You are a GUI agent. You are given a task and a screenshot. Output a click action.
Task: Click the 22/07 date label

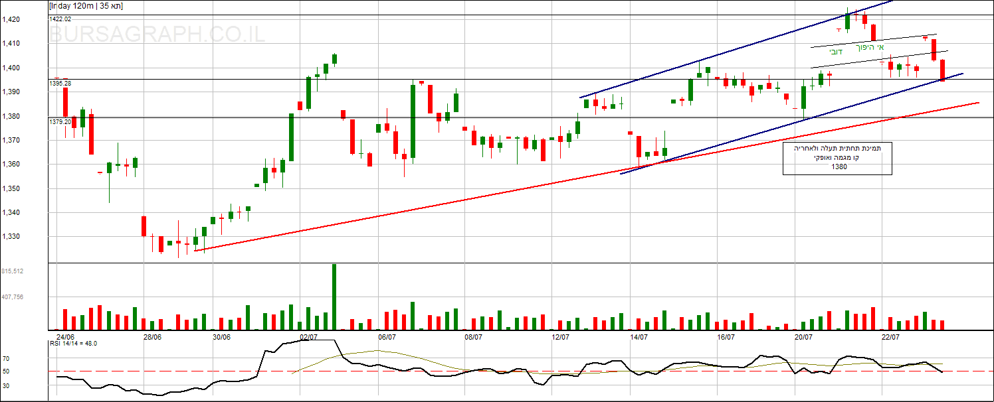pyautogui.click(x=890, y=337)
